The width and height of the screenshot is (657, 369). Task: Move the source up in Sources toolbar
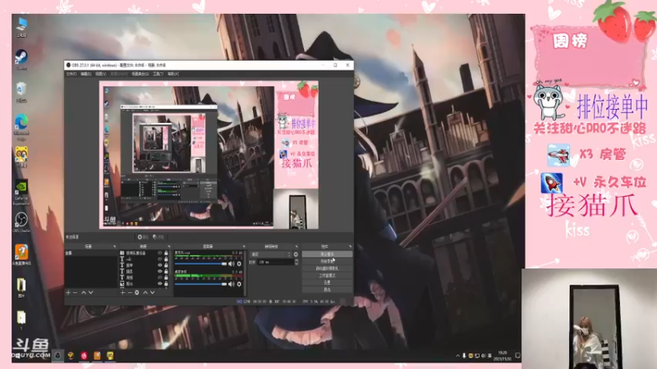tap(145, 293)
